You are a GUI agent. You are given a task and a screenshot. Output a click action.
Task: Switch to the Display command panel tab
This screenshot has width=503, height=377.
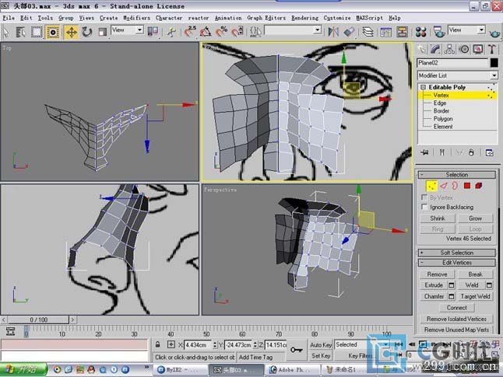[x=478, y=49]
